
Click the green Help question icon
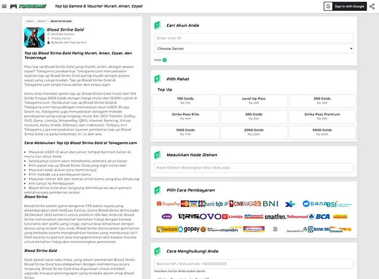164,60
